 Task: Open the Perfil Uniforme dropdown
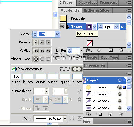pyautogui.click(x=65, y=119)
